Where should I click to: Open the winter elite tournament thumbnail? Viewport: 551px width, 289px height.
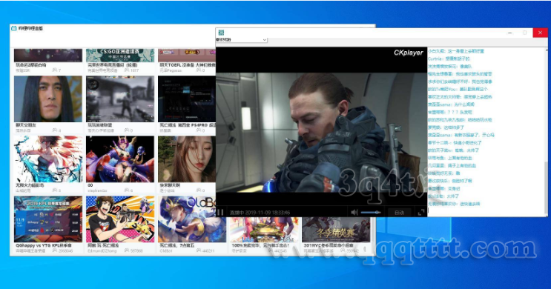pyautogui.click(x=336, y=229)
